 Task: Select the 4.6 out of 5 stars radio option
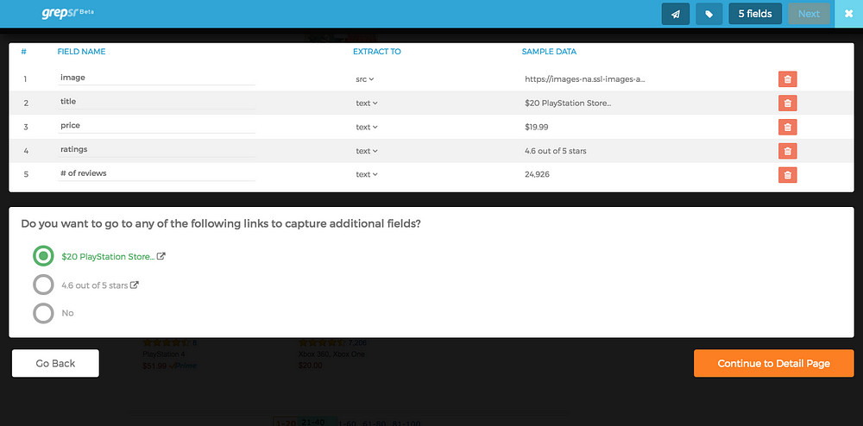(x=43, y=285)
